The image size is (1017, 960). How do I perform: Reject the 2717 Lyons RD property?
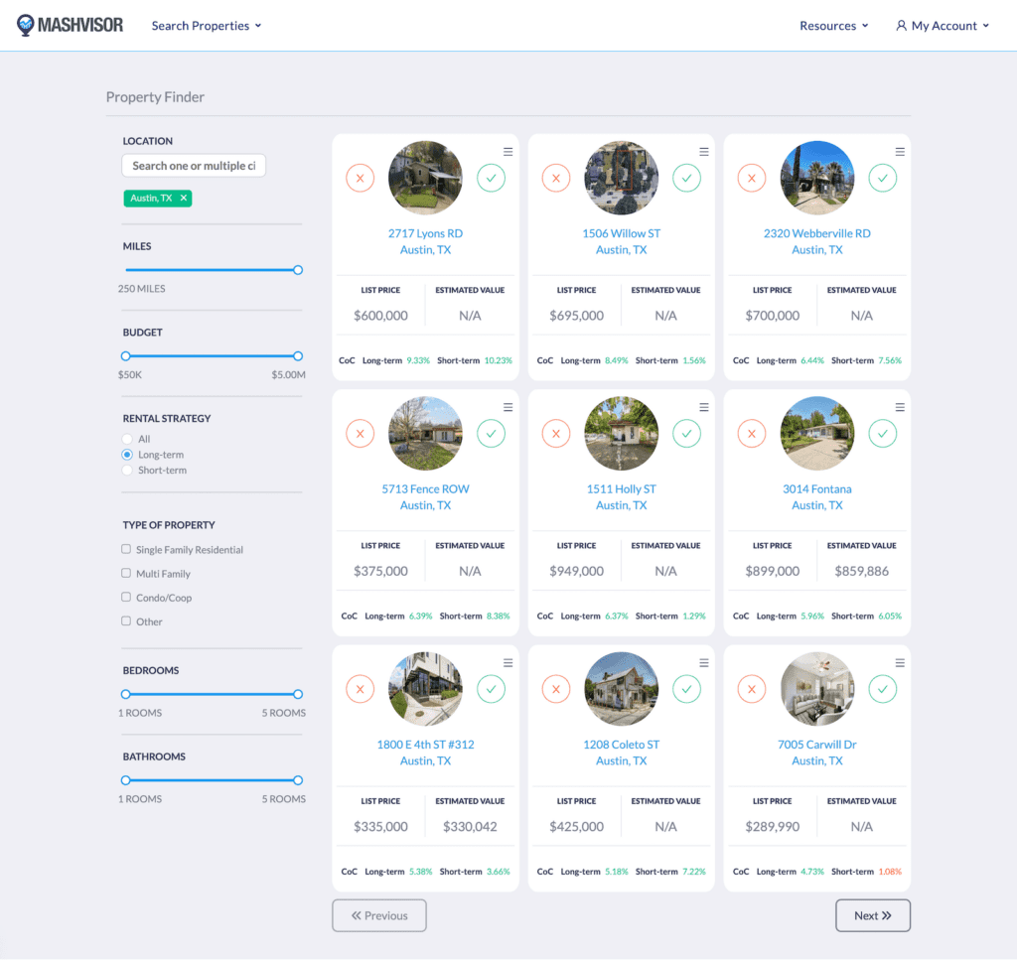pos(360,178)
